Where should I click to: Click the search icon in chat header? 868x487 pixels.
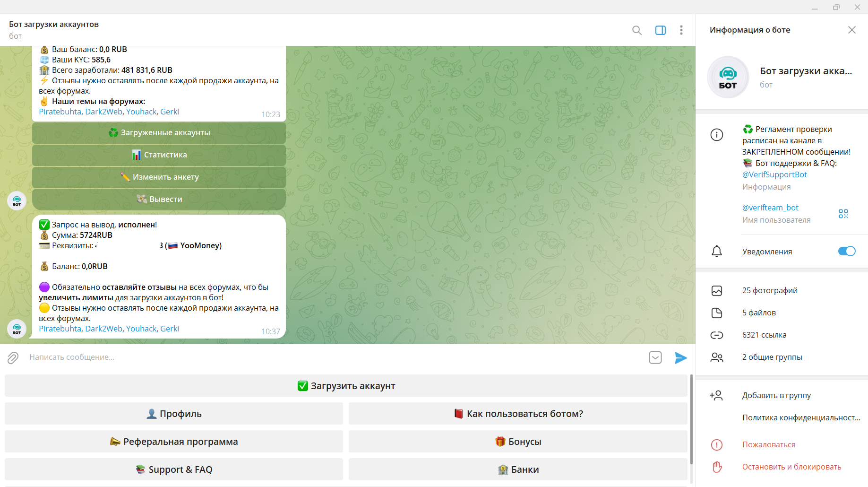(636, 30)
